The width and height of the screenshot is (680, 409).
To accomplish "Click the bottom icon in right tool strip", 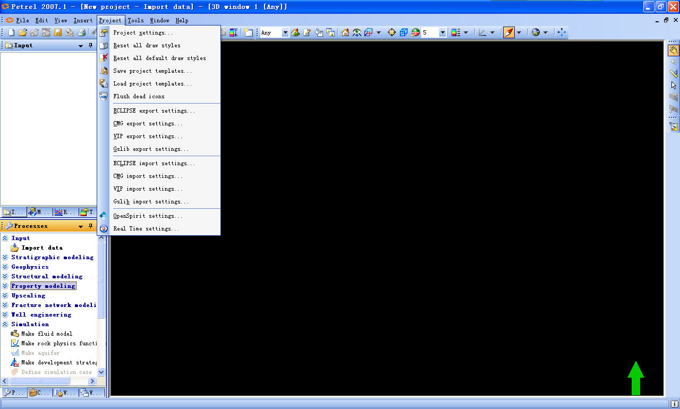I will point(674,126).
